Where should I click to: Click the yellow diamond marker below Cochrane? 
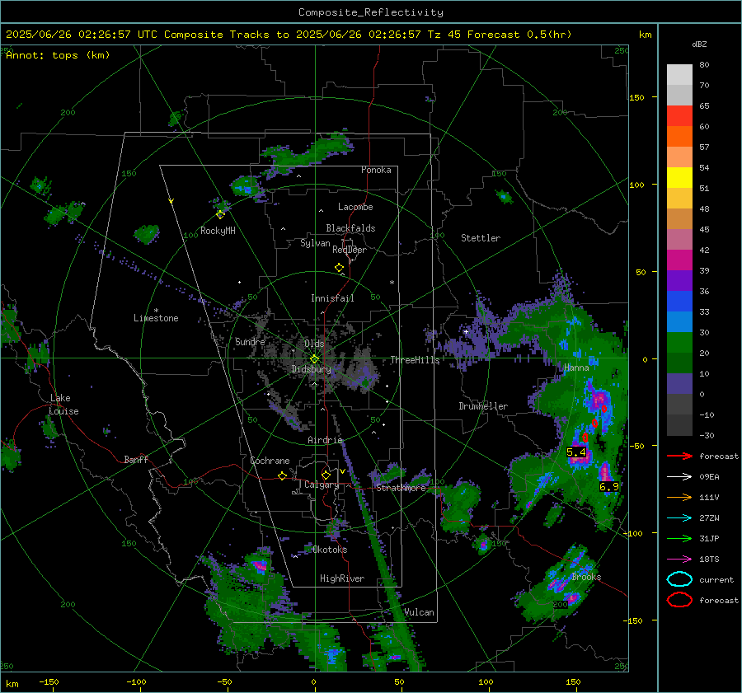[283, 476]
